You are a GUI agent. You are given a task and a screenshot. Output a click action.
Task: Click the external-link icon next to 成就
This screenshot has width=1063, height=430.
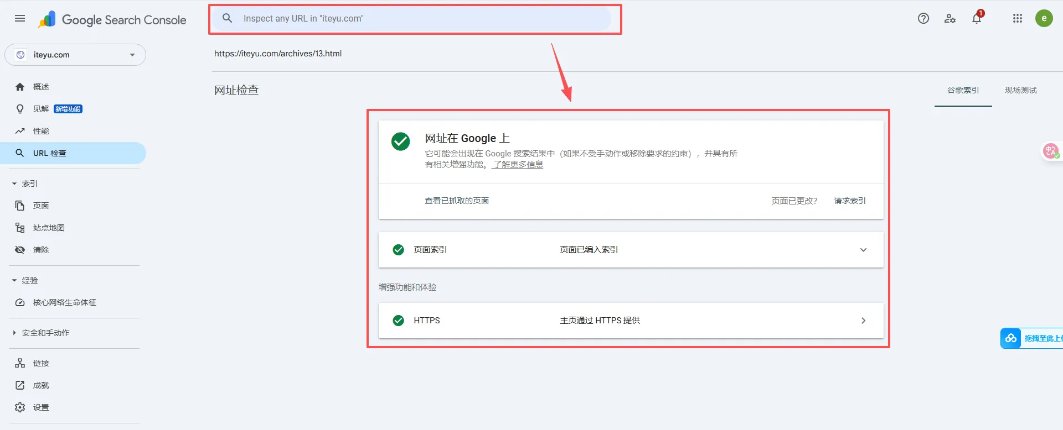(x=20, y=385)
